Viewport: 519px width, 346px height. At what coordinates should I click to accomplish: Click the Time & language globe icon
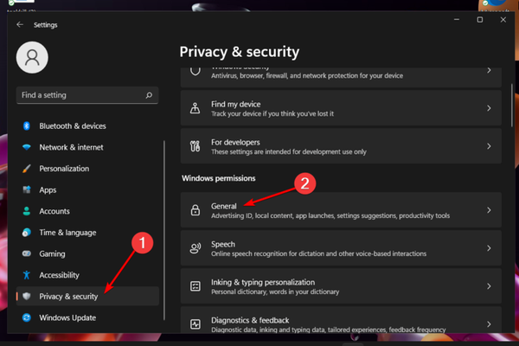coord(27,233)
